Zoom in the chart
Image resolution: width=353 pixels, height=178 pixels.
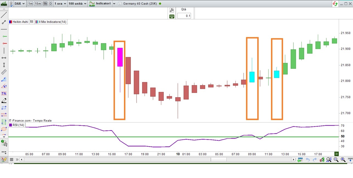pos(343,160)
